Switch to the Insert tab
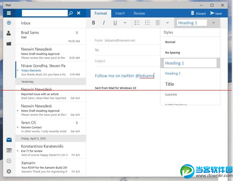233x181 pixels. [120, 13]
